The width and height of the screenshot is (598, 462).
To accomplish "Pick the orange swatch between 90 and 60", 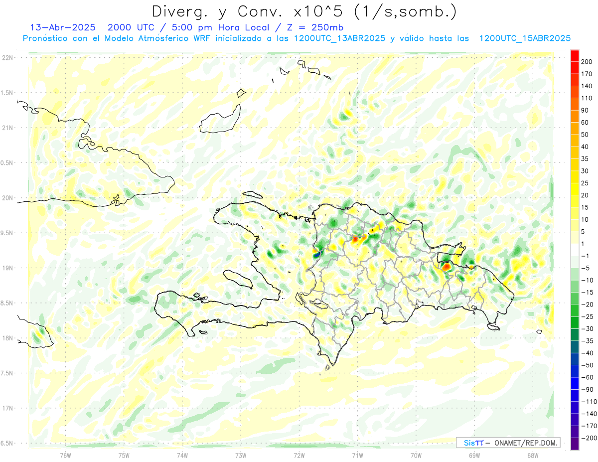I will [575, 117].
